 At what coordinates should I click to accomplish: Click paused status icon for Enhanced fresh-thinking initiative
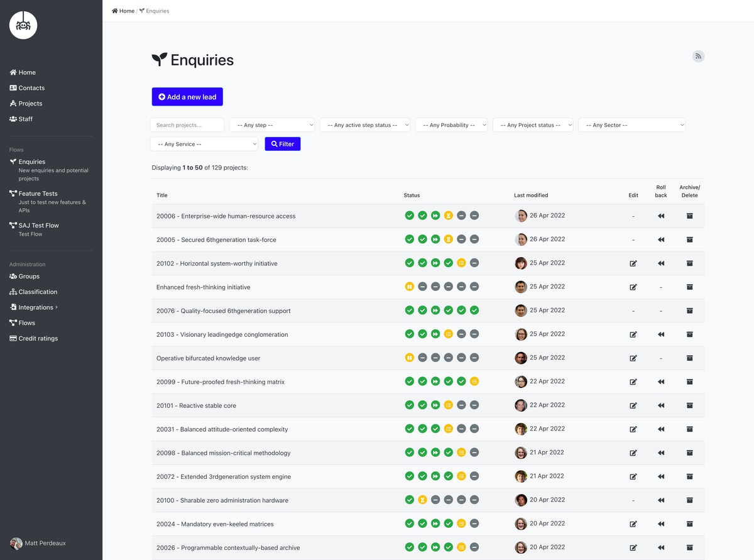(x=410, y=287)
